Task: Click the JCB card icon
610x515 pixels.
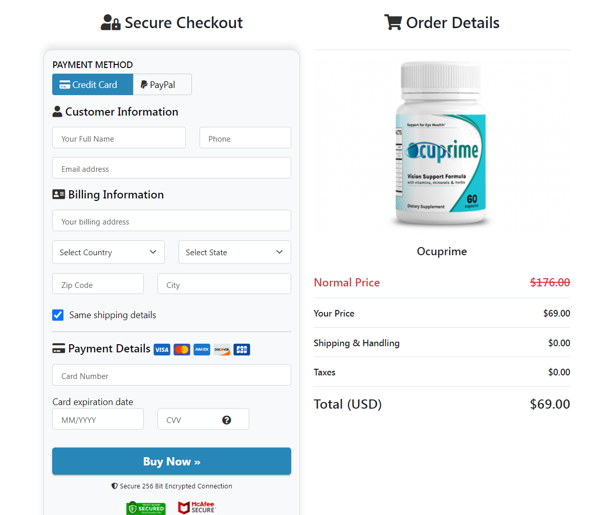Action: click(x=242, y=350)
